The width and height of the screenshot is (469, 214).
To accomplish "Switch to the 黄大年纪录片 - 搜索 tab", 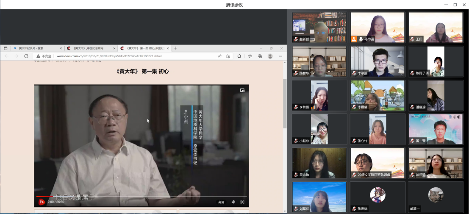I will coord(36,48).
